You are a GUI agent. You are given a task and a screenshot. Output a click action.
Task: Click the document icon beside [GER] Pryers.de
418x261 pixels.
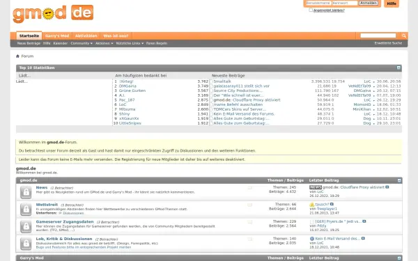(x=312, y=221)
